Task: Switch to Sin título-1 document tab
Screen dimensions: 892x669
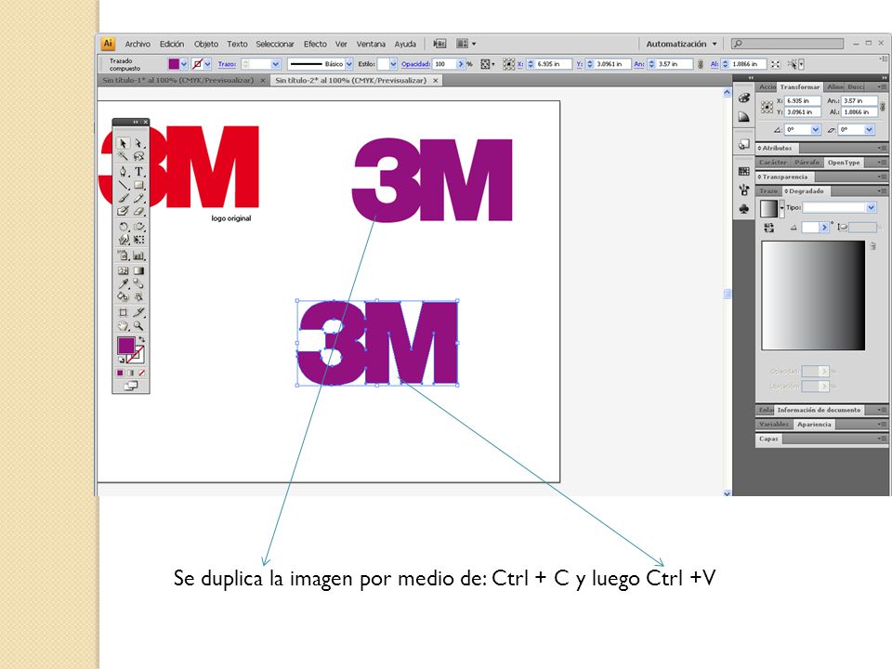Action: 178,80
